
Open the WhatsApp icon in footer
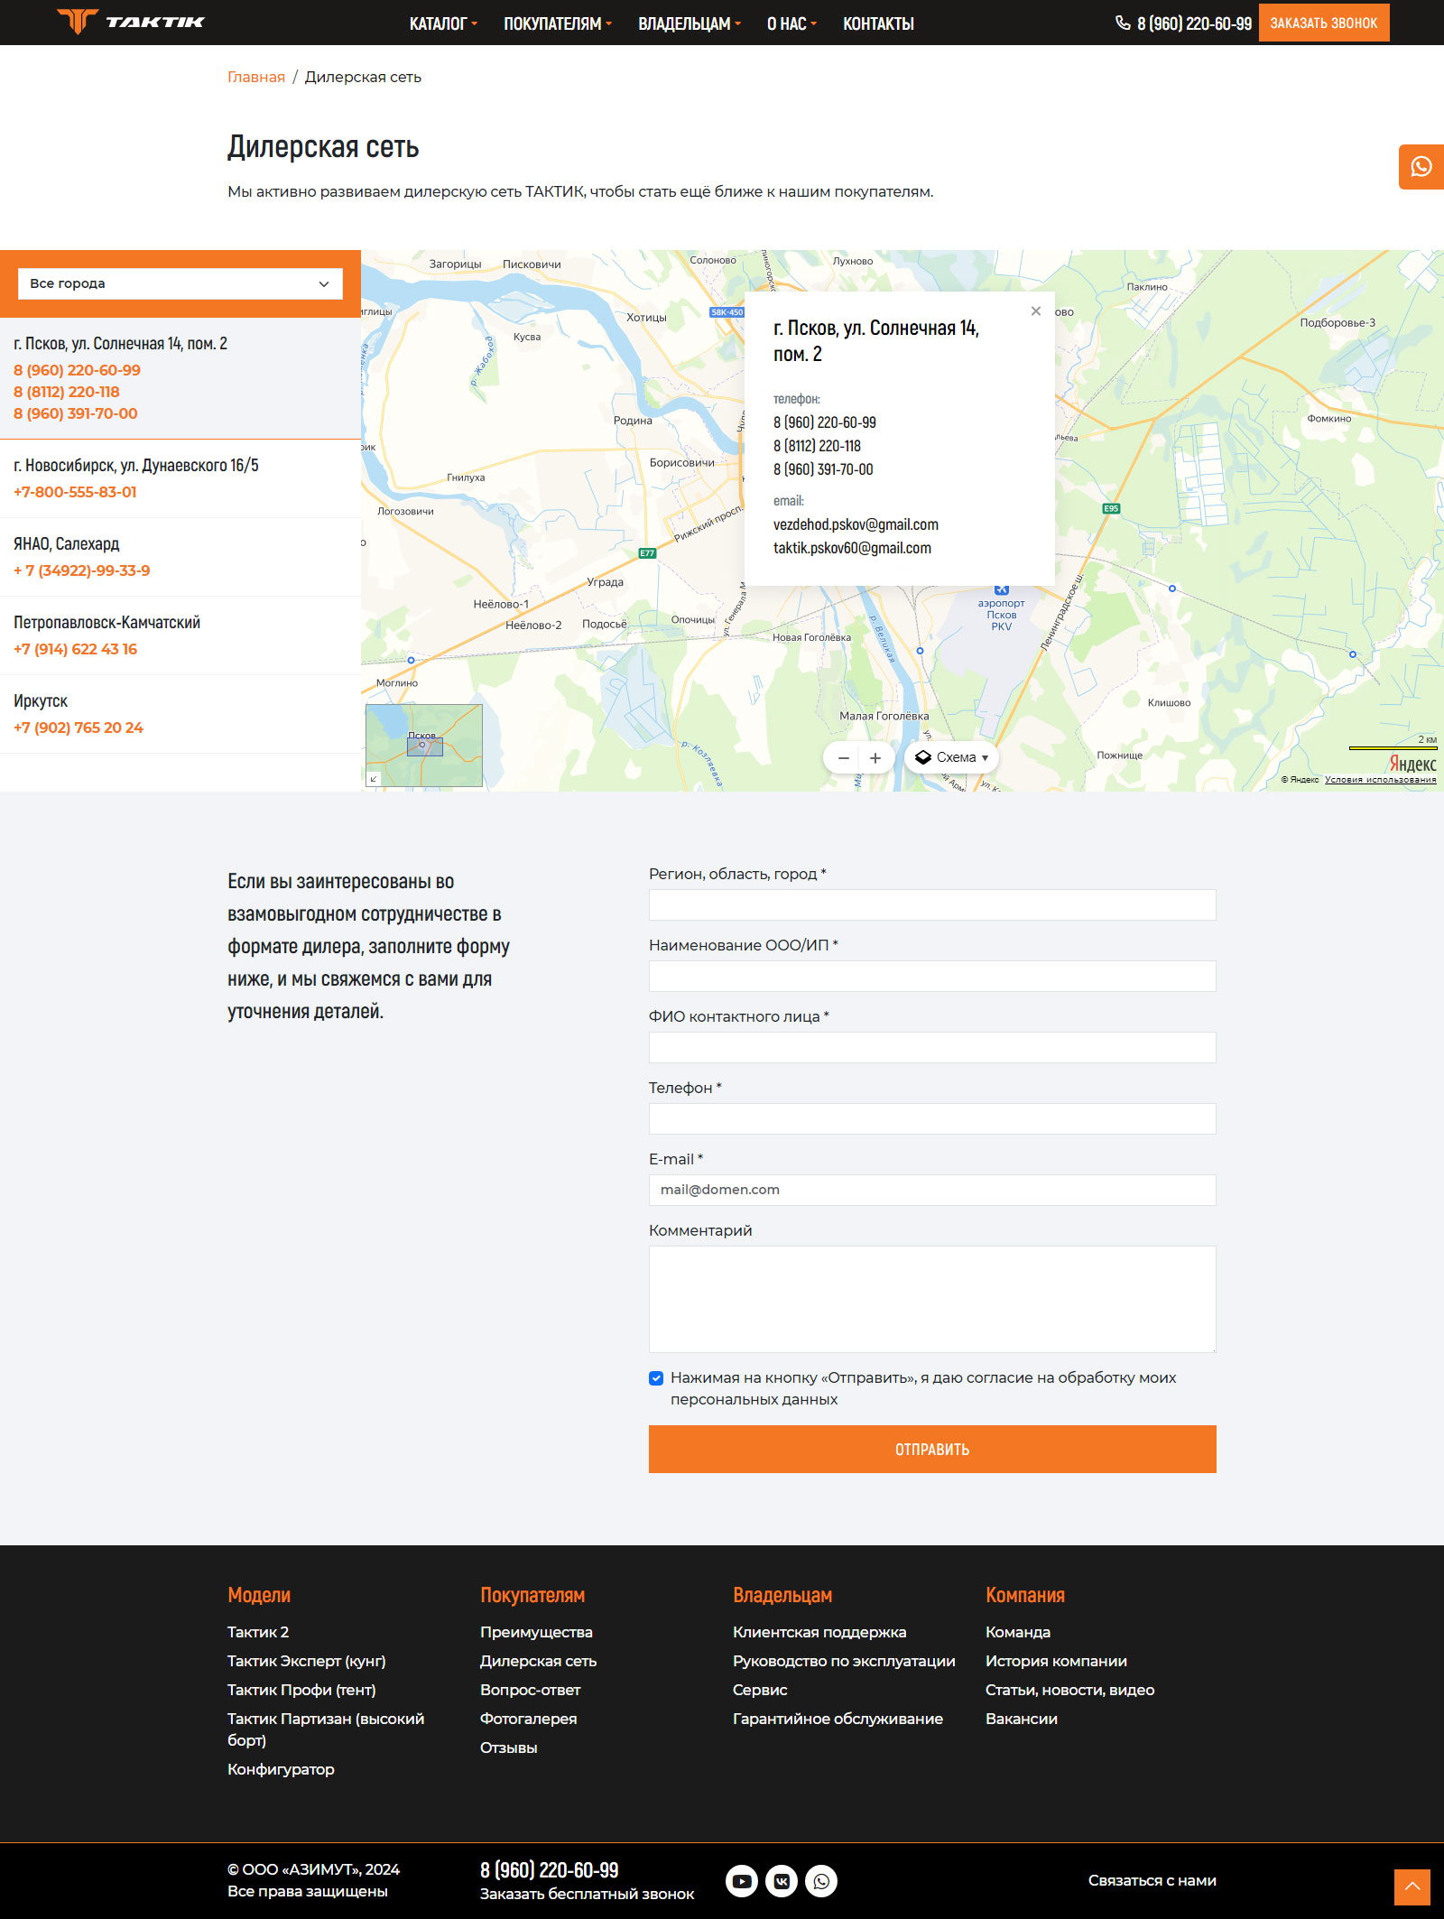coord(821,1881)
